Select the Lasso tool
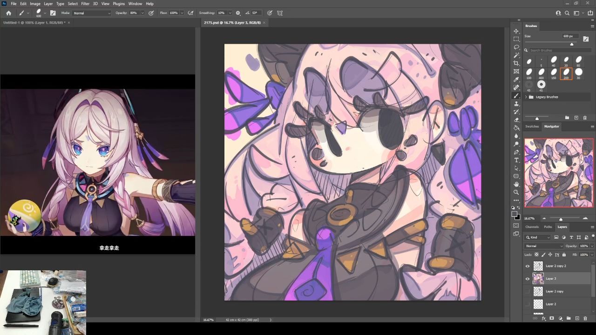The width and height of the screenshot is (596, 335). [x=516, y=47]
